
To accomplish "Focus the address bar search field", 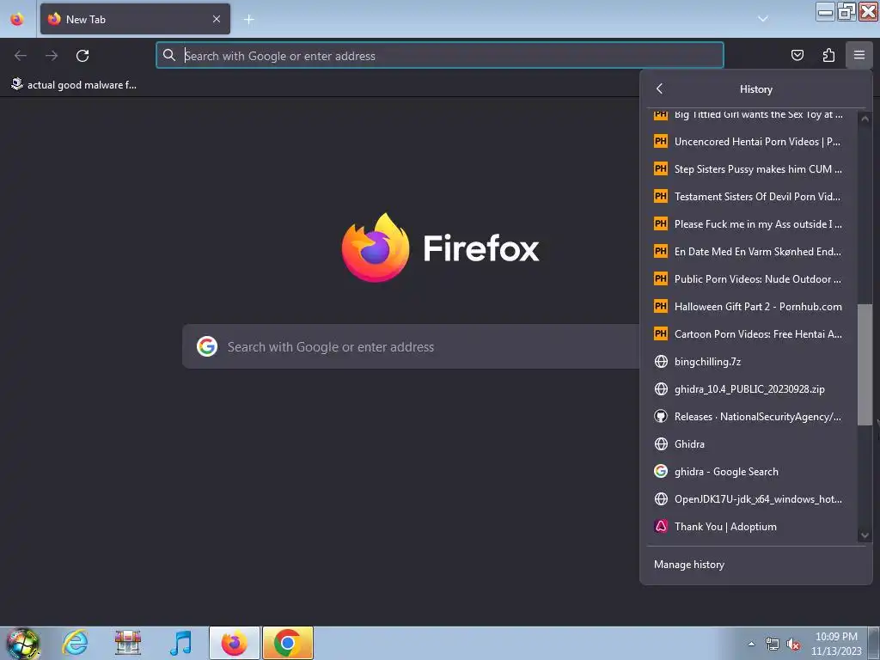I will click(x=439, y=56).
